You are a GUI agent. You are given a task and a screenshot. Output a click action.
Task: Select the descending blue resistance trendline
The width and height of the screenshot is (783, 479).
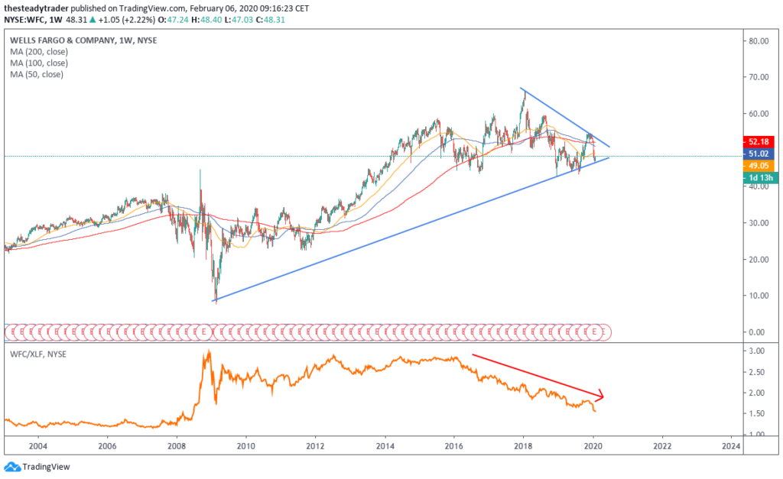pos(564,117)
